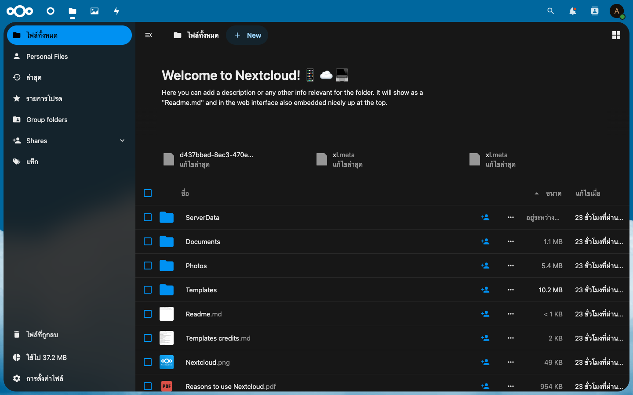Expand the Shares section chevron

point(122,140)
